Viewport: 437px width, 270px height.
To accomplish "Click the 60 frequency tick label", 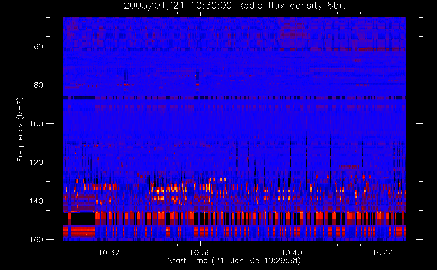I will tap(39, 46).
